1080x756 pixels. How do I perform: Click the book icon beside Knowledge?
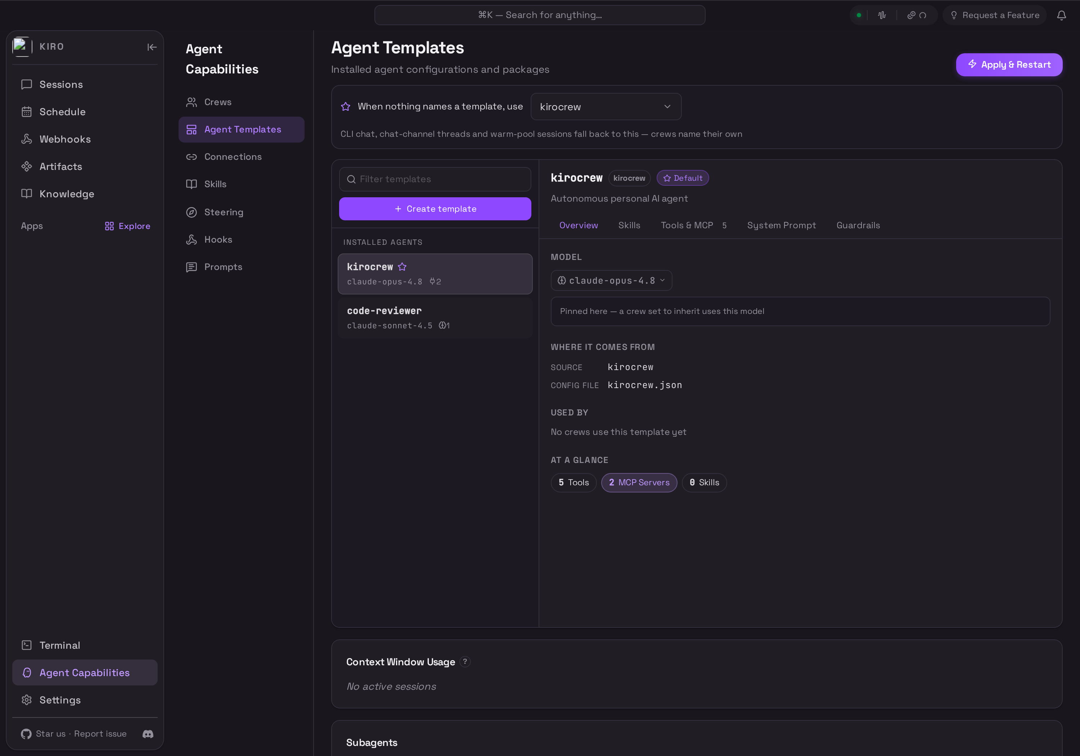coord(27,194)
